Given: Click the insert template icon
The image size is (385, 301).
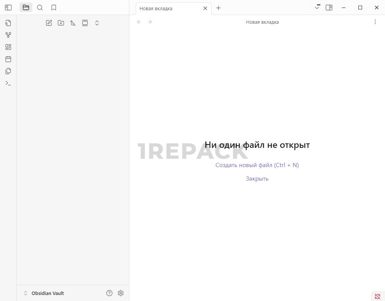Looking at the screenshot, I should pyautogui.click(x=8, y=71).
